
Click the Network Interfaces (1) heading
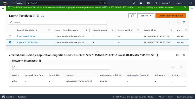click(x=27, y=61)
